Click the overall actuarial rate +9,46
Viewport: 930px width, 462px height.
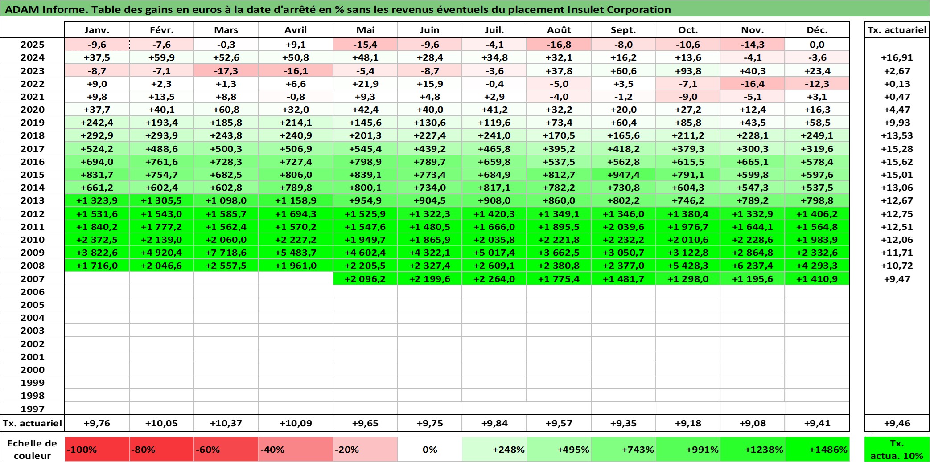pyautogui.click(x=897, y=423)
